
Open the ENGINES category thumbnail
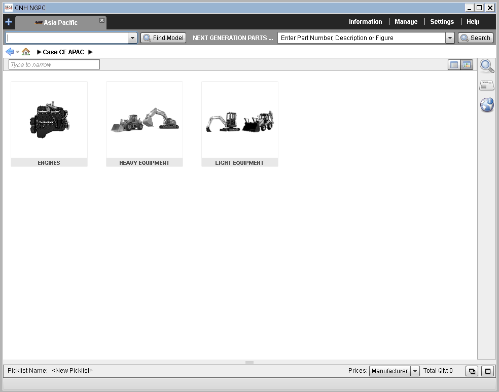click(49, 124)
